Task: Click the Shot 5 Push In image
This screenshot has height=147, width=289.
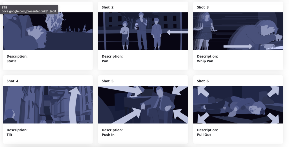Action: click(143, 105)
